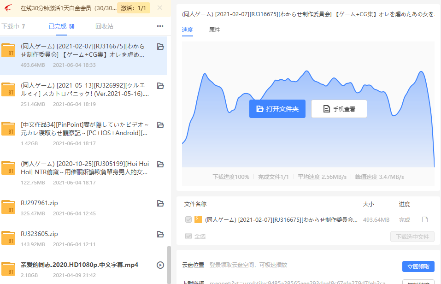This screenshot has width=441, height=284.
Task: Click the 打开文件夹 button
Action: click(x=277, y=109)
